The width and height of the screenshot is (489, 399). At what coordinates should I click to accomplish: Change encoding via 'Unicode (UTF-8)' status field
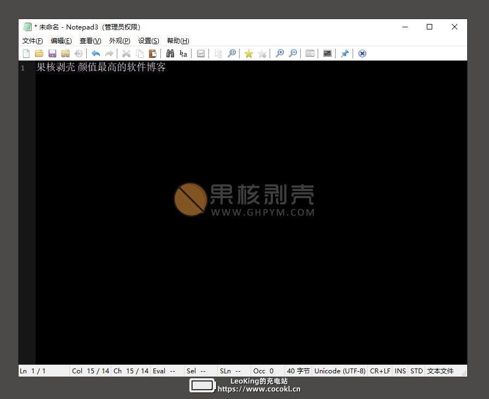click(340, 371)
